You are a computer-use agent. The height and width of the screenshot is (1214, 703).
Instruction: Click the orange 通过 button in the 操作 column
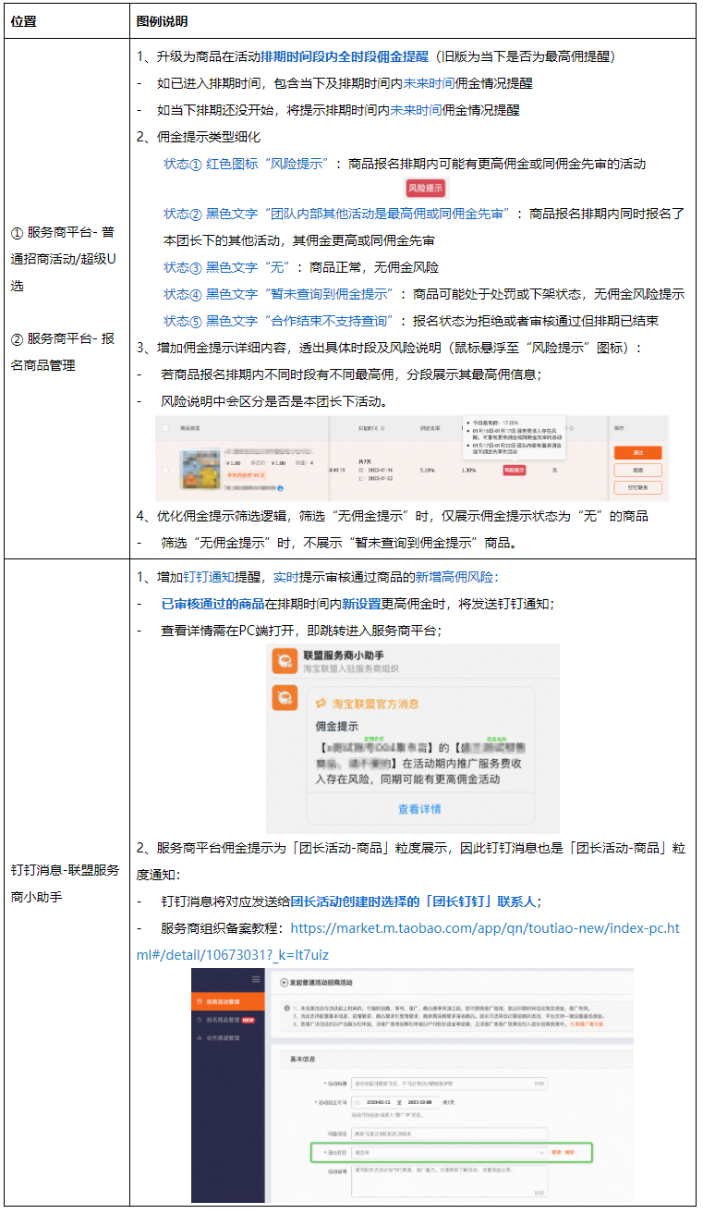[637, 453]
